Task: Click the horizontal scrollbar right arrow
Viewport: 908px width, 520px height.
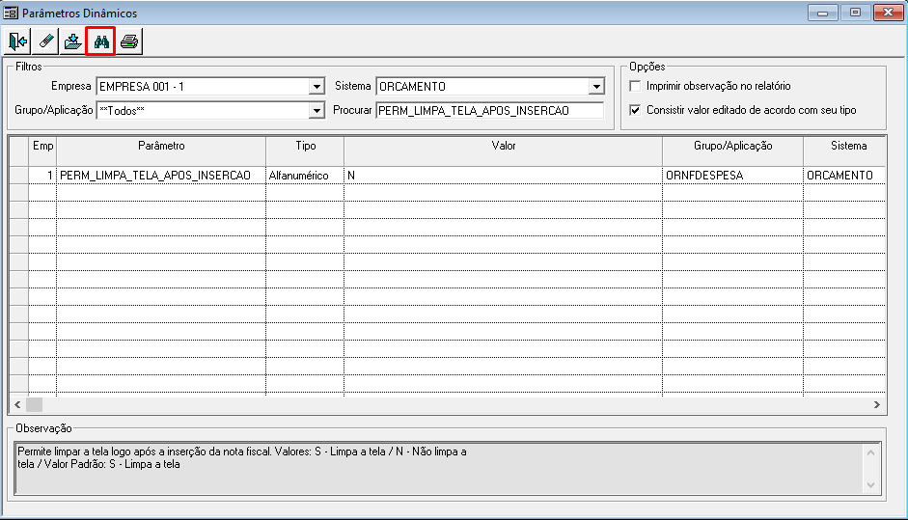Action: [x=877, y=405]
